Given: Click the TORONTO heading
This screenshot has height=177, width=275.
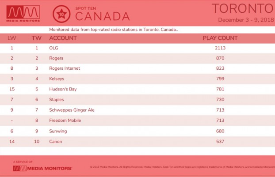Looking at the screenshot, I should 243,8.
